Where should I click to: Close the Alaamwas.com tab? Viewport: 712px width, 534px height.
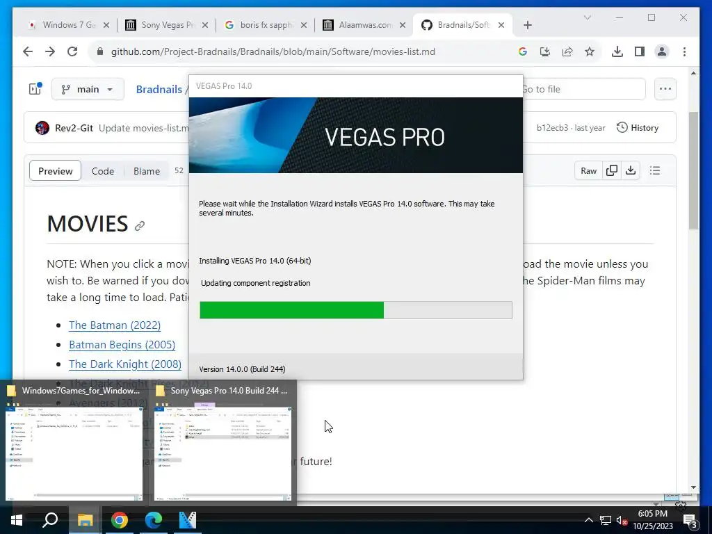(403, 25)
